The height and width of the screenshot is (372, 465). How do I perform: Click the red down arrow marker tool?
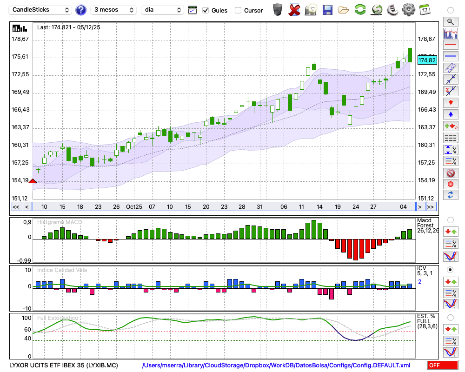[x=451, y=103]
